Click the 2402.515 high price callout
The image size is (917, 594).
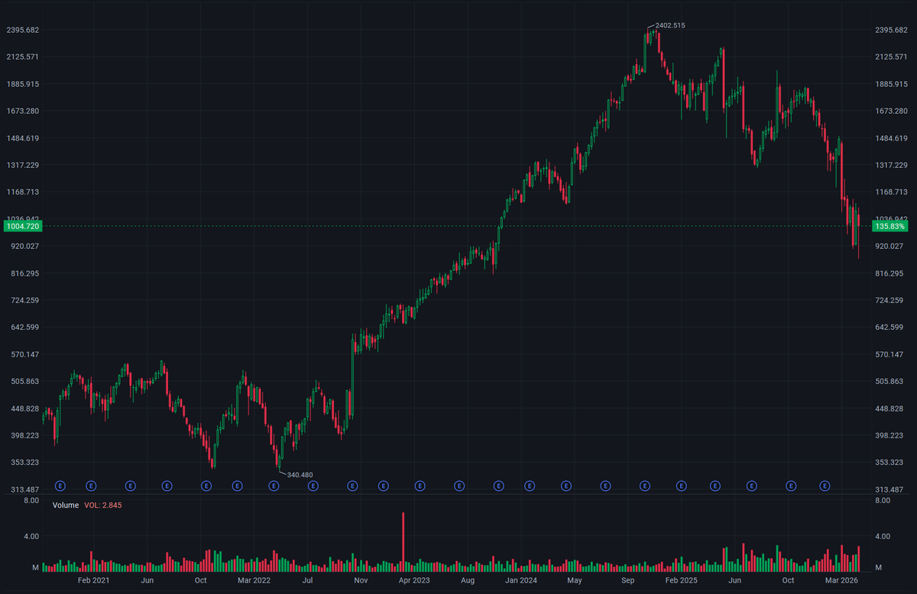(670, 25)
